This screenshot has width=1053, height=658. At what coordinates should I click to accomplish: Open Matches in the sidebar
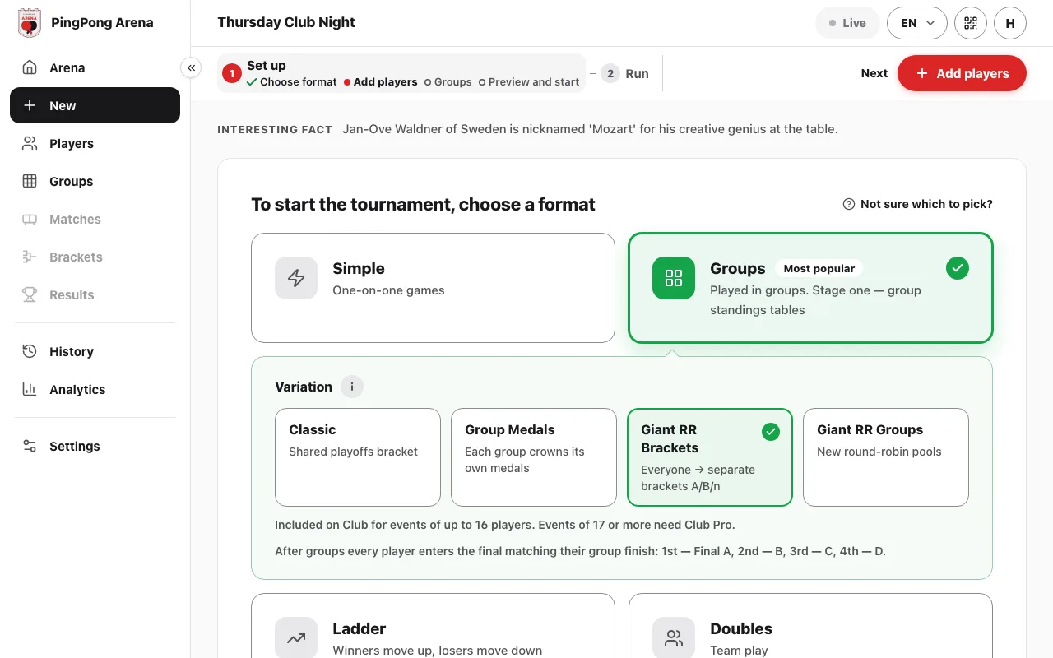[x=95, y=219]
